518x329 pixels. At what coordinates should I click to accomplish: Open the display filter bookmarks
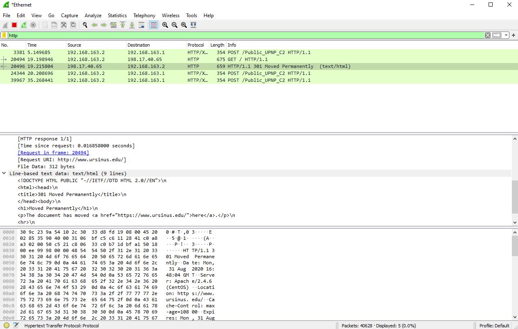tap(4, 36)
